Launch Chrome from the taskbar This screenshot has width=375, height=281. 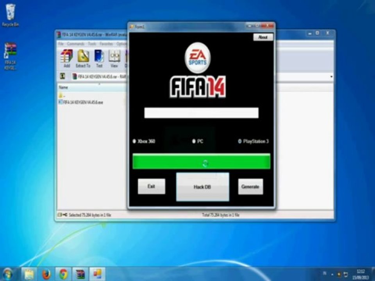(63, 274)
